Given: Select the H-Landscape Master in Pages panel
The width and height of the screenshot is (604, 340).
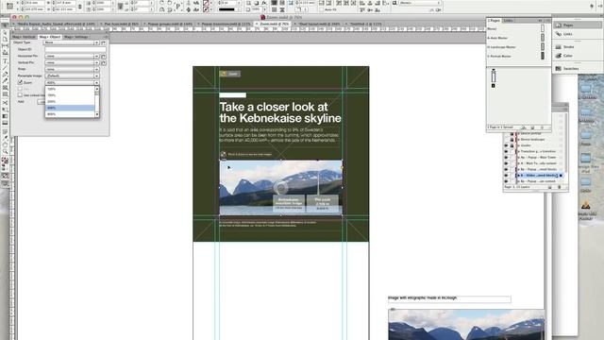Looking at the screenshot, I should click(x=516, y=47).
